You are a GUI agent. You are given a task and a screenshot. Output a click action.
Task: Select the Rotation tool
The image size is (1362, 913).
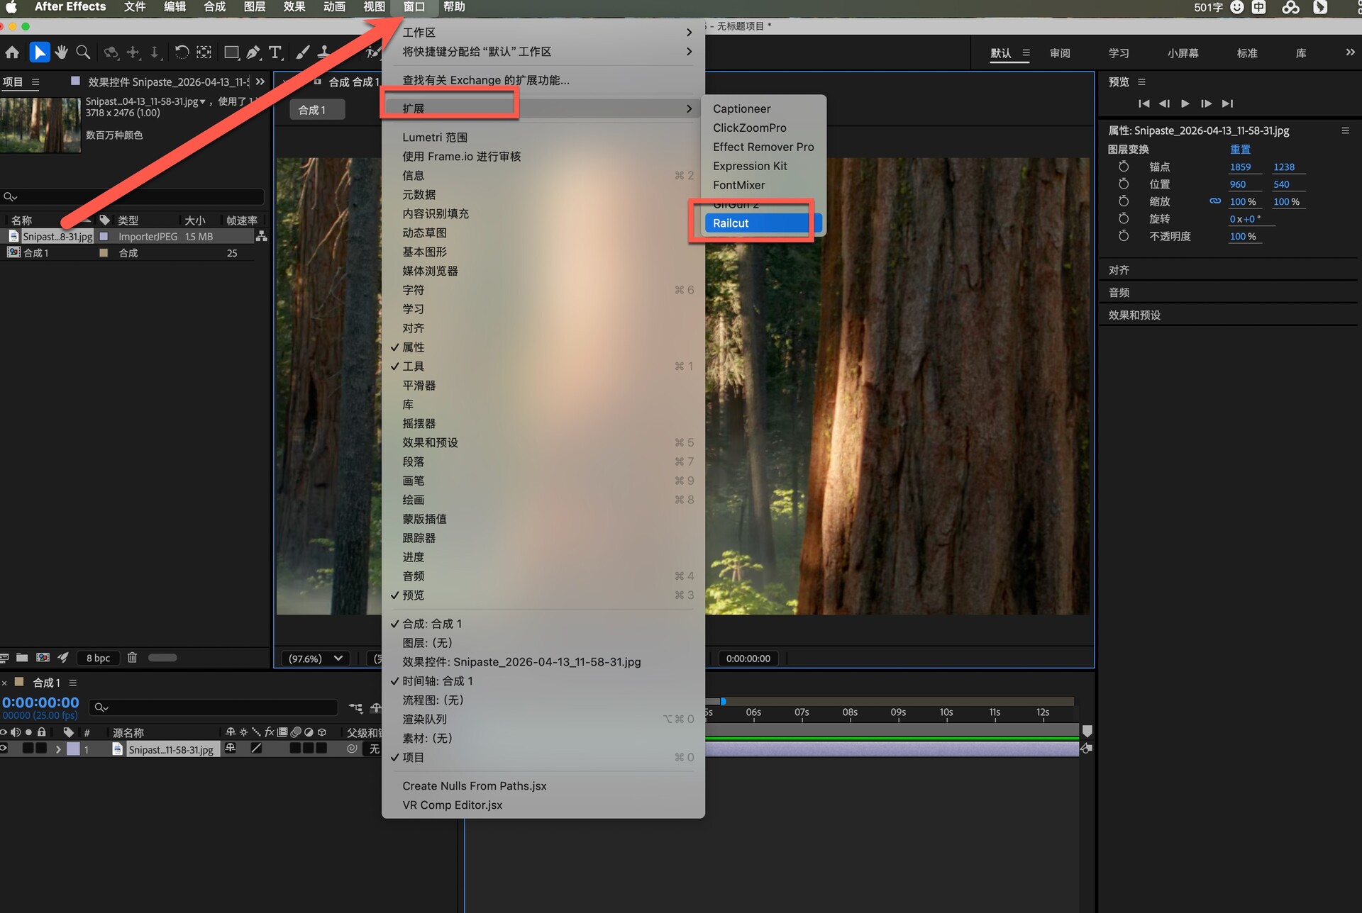click(x=182, y=52)
